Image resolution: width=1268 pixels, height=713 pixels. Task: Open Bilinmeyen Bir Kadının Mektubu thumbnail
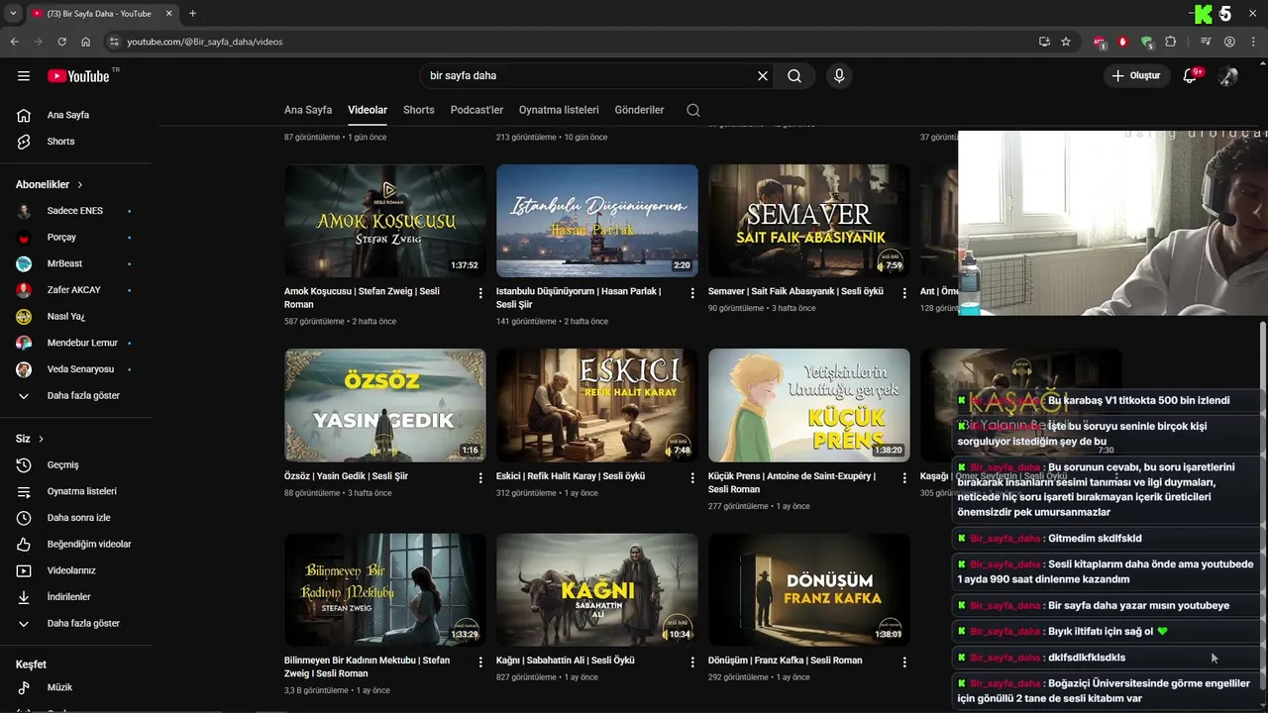pos(385,590)
